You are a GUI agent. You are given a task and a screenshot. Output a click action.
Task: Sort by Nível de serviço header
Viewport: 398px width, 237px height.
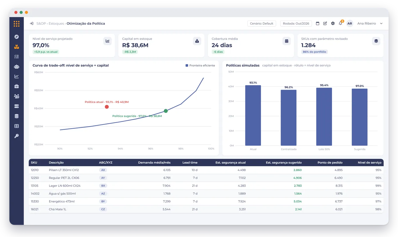370,163
